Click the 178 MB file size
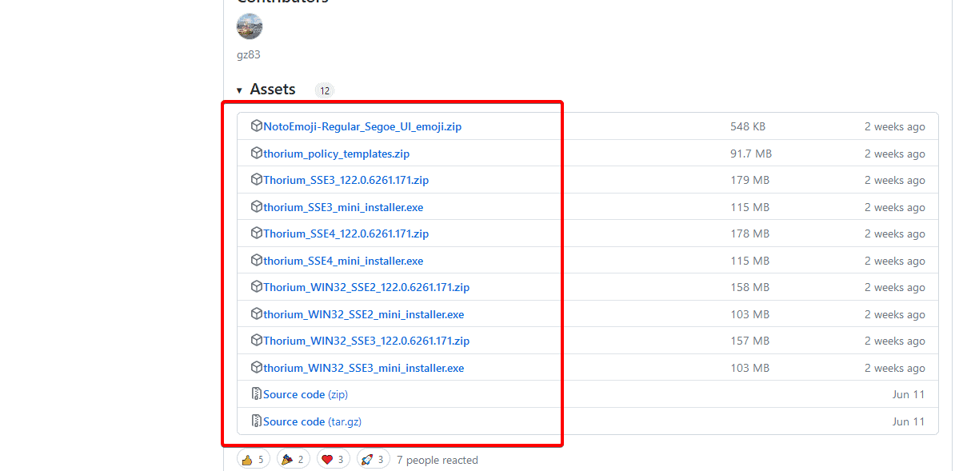971x471 pixels. 749,234
